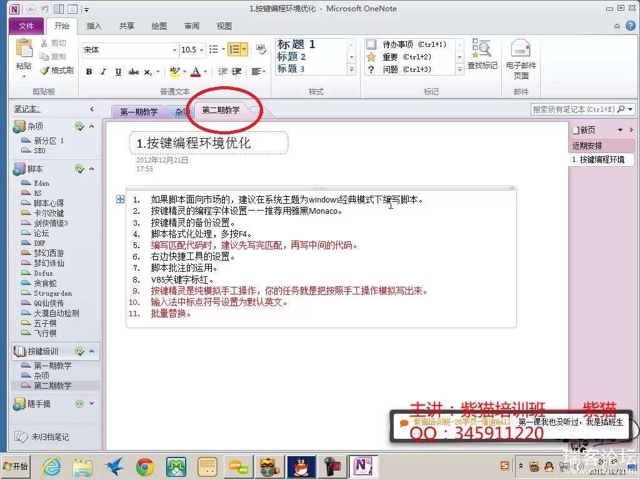Screen dimensions: 640x480
Task: Collapse the 脚本 notebook in the sidebar
Action: click(x=92, y=169)
